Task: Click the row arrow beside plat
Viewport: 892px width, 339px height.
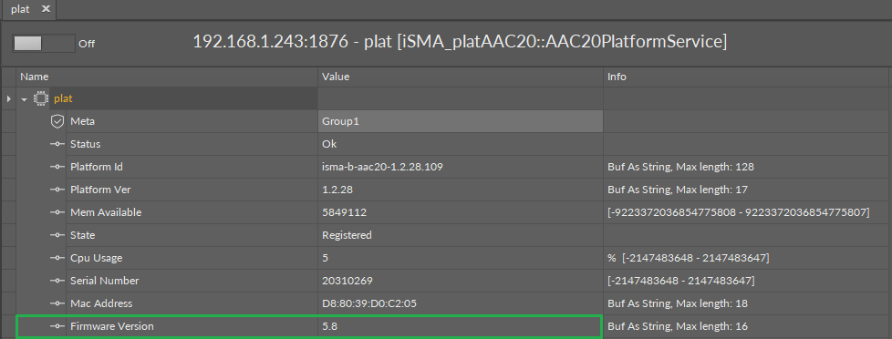Action: [8, 99]
